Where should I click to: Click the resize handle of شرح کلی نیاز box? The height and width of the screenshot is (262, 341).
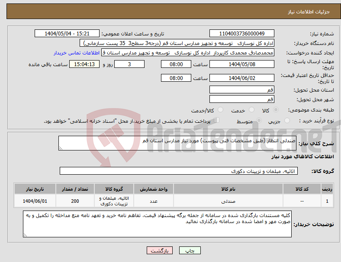pyautogui.click(x=61, y=148)
